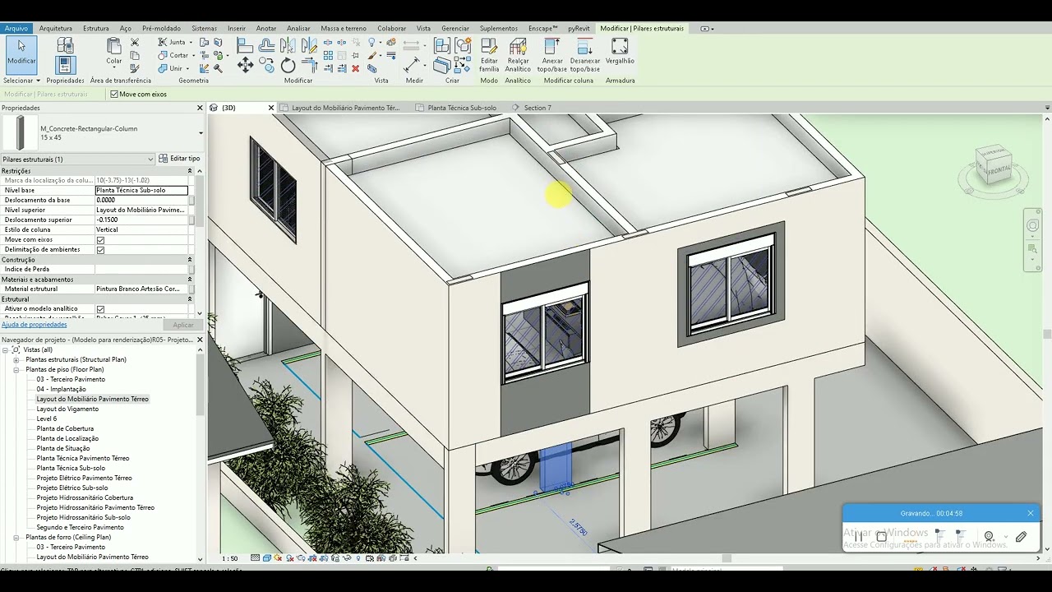
Task: Click the Recortar scissors icon
Action: pos(135,42)
